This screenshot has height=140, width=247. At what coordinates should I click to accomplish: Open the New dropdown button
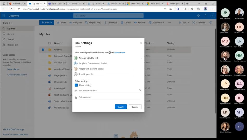click(x=47, y=23)
